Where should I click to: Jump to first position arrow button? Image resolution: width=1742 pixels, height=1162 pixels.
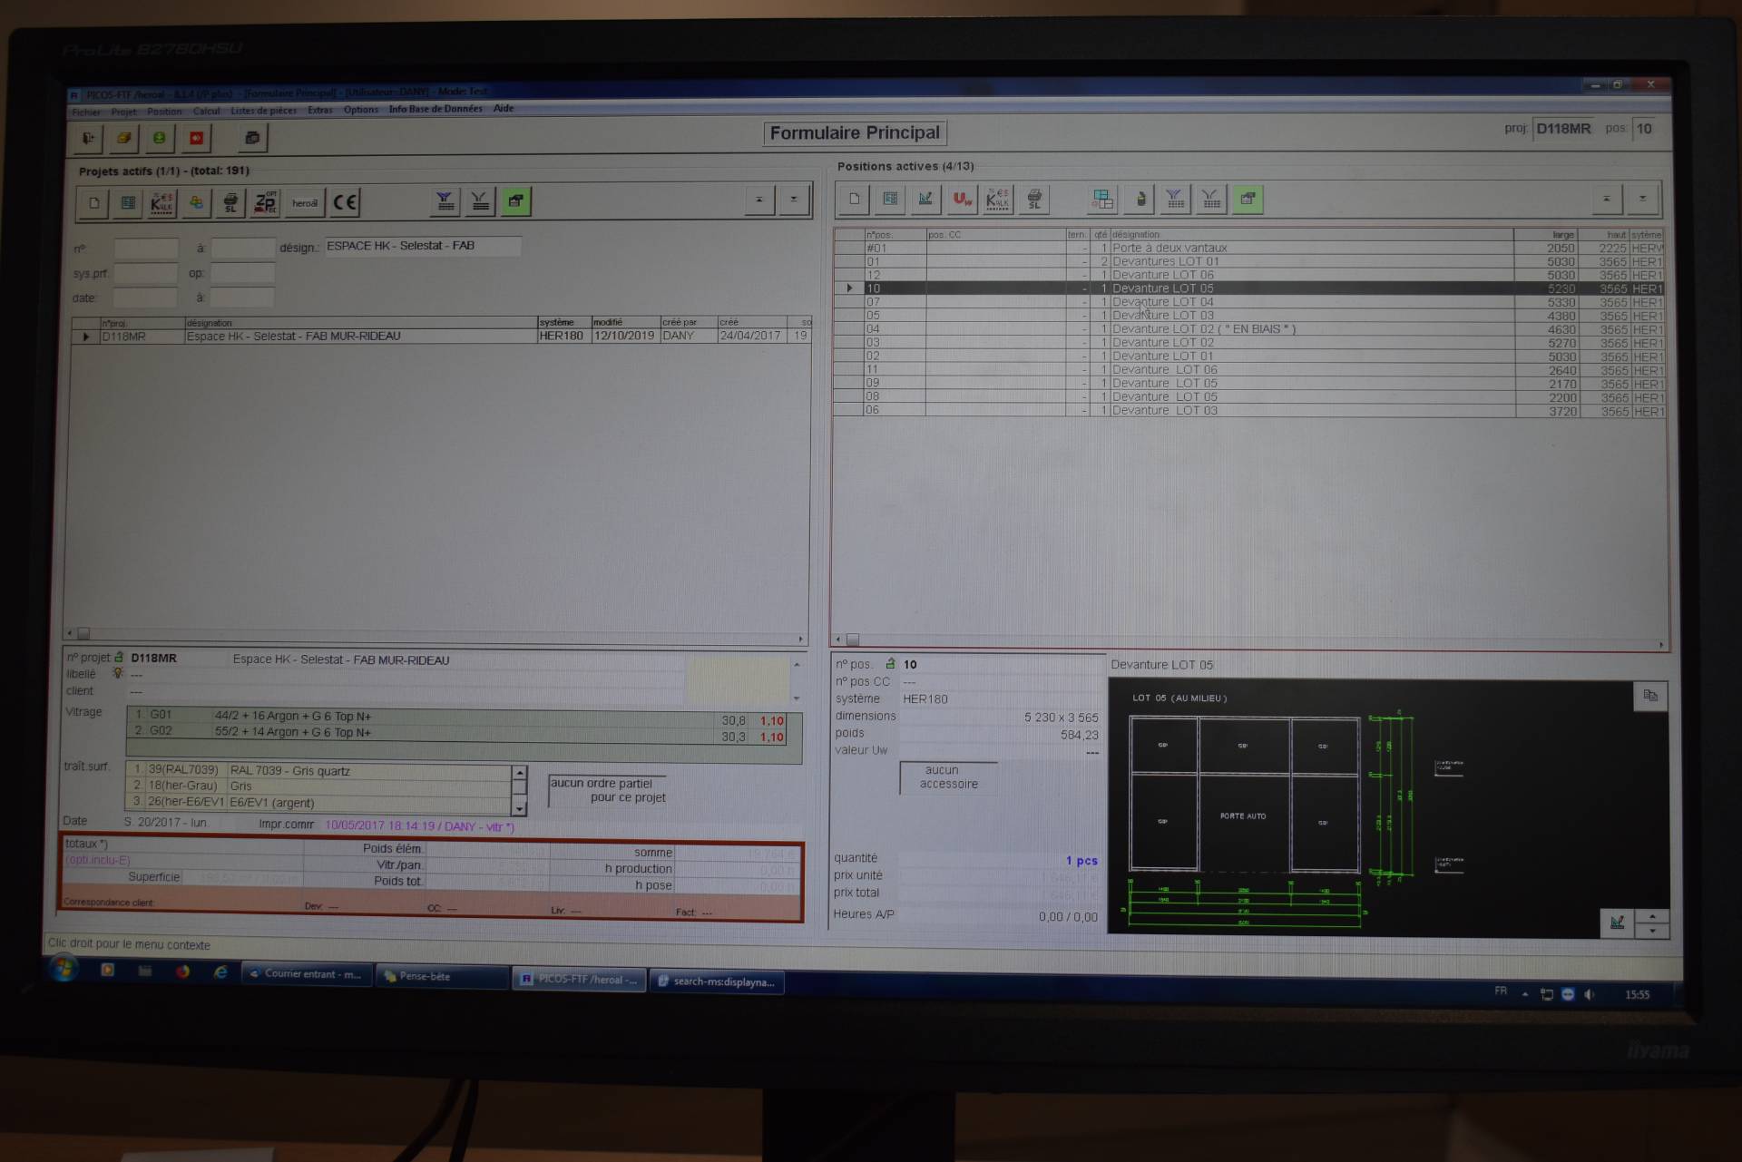(1606, 199)
